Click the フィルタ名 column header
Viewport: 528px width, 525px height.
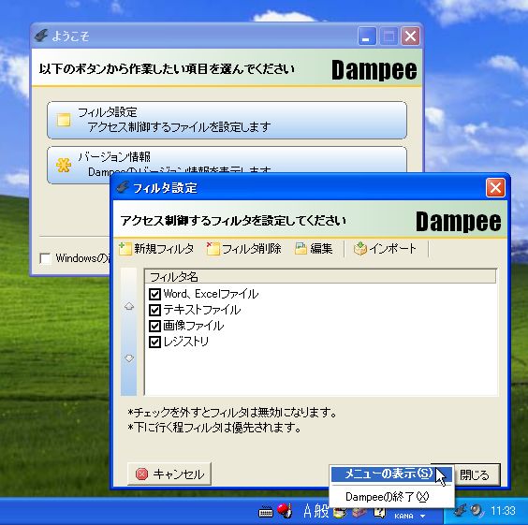[x=320, y=277]
